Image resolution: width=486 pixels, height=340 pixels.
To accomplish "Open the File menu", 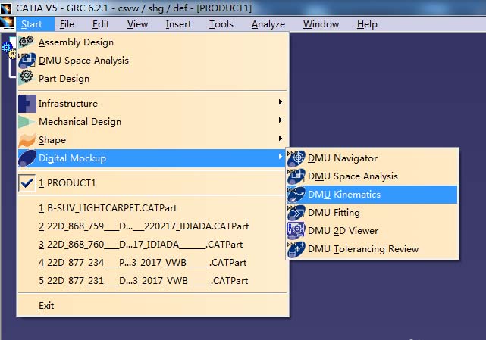I will [67, 24].
